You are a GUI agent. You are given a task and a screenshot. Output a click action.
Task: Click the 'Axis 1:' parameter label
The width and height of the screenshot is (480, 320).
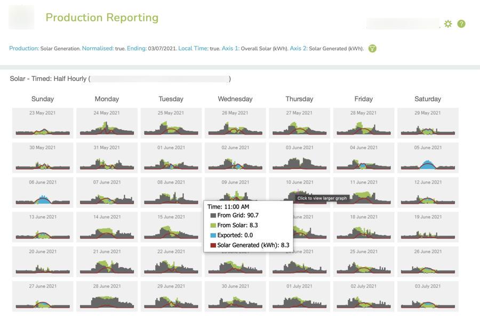pos(230,49)
